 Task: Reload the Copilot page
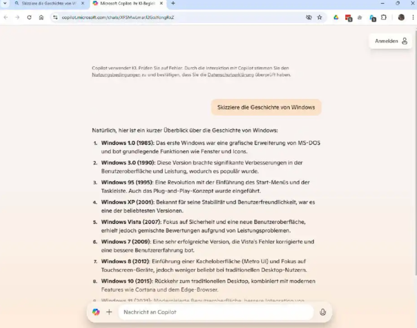[29, 17]
